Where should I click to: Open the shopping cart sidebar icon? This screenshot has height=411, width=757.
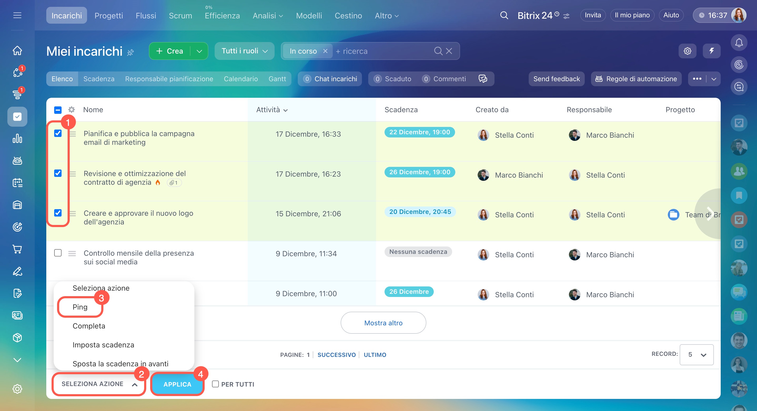[17, 249]
